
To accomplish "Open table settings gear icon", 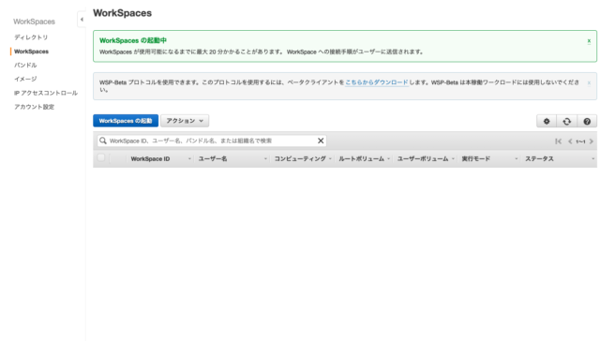I will [547, 121].
